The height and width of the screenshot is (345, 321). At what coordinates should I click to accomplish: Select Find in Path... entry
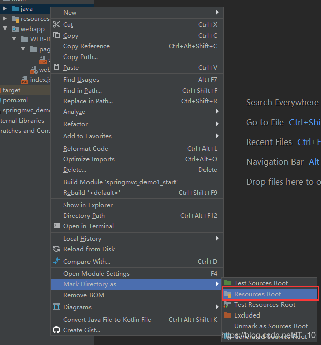(137, 90)
